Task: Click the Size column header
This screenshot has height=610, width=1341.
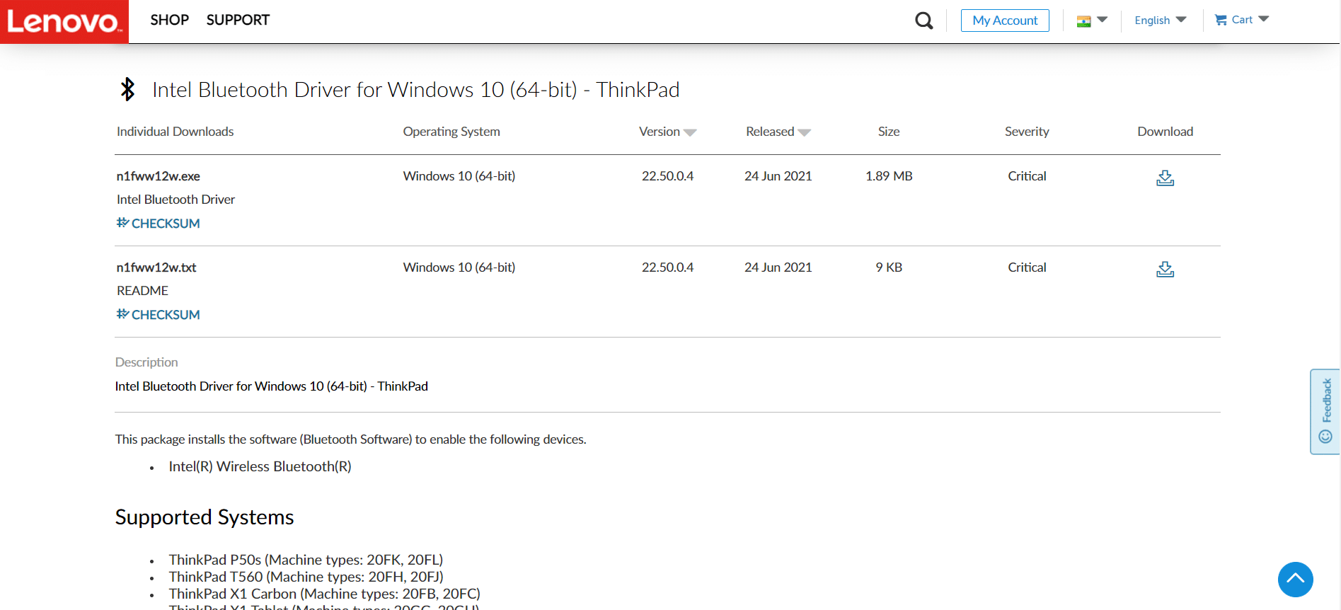Action: pyautogui.click(x=889, y=132)
